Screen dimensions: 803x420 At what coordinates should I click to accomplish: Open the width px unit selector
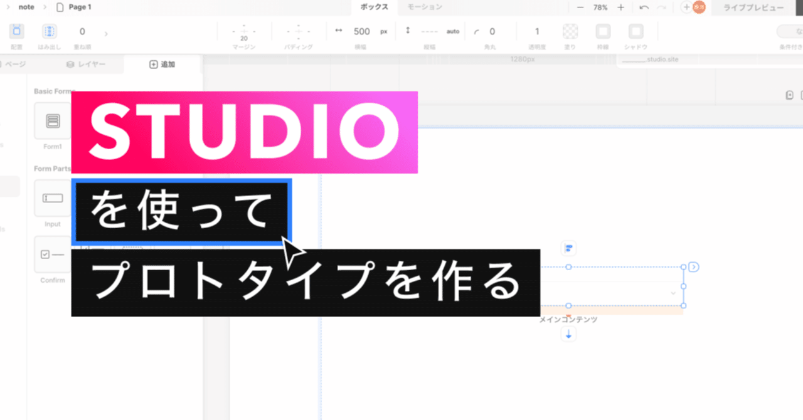point(384,31)
